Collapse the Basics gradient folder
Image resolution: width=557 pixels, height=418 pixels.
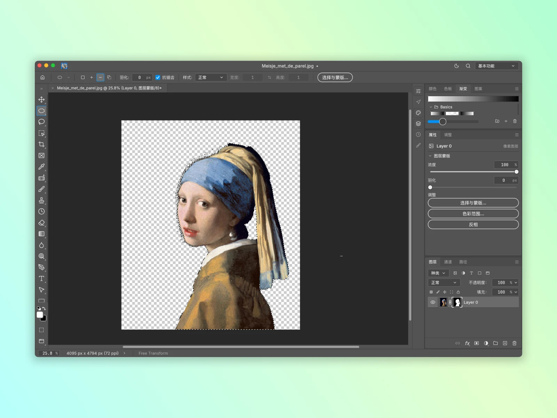pyautogui.click(x=431, y=107)
